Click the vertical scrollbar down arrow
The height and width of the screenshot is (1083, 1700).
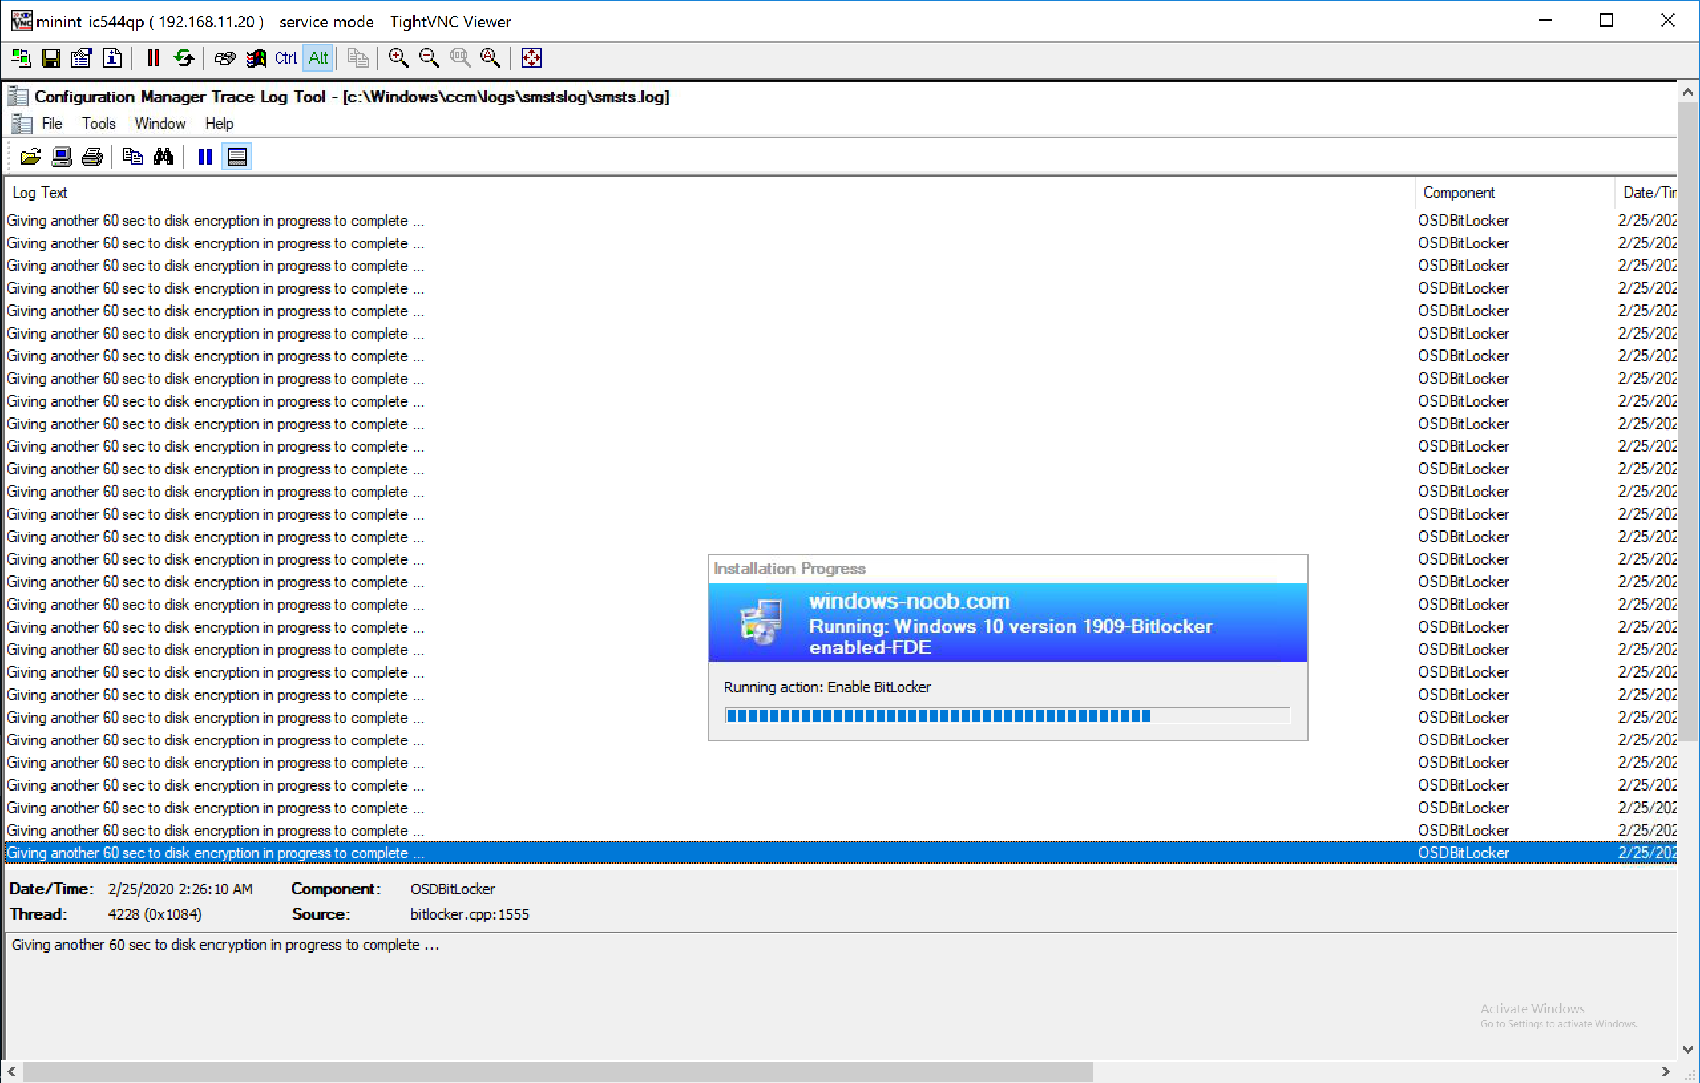[x=1687, y=1049]
